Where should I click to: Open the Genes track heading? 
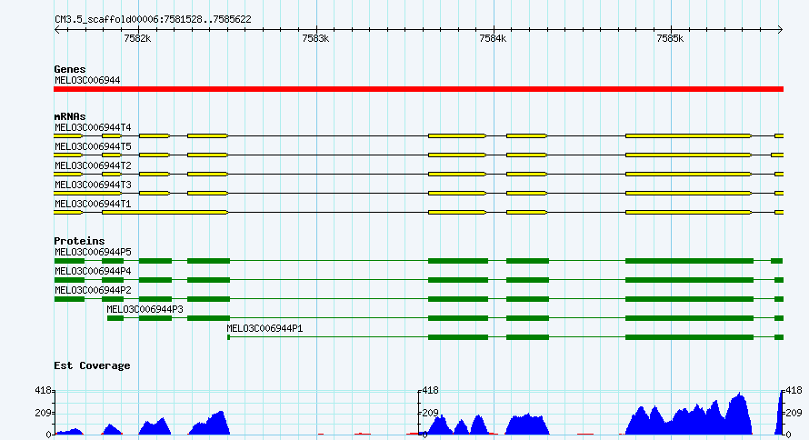70,69
